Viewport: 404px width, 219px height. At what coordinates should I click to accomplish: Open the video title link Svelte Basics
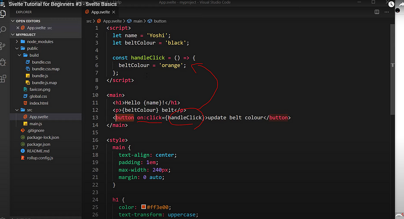coord(63,4)
